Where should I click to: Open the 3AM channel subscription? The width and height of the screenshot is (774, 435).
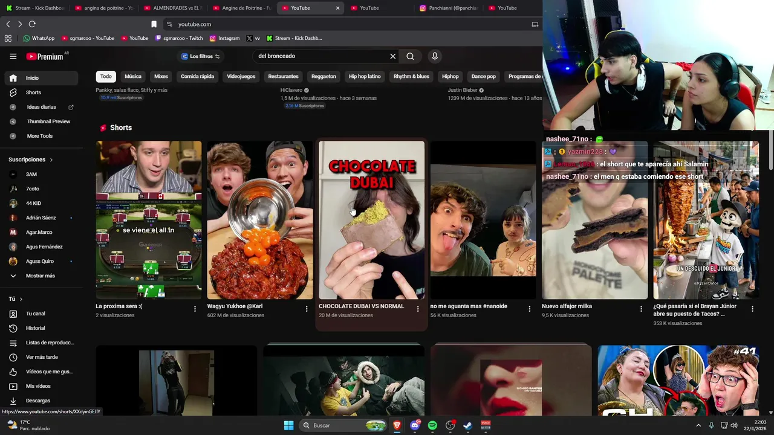[x=41, y=174]
